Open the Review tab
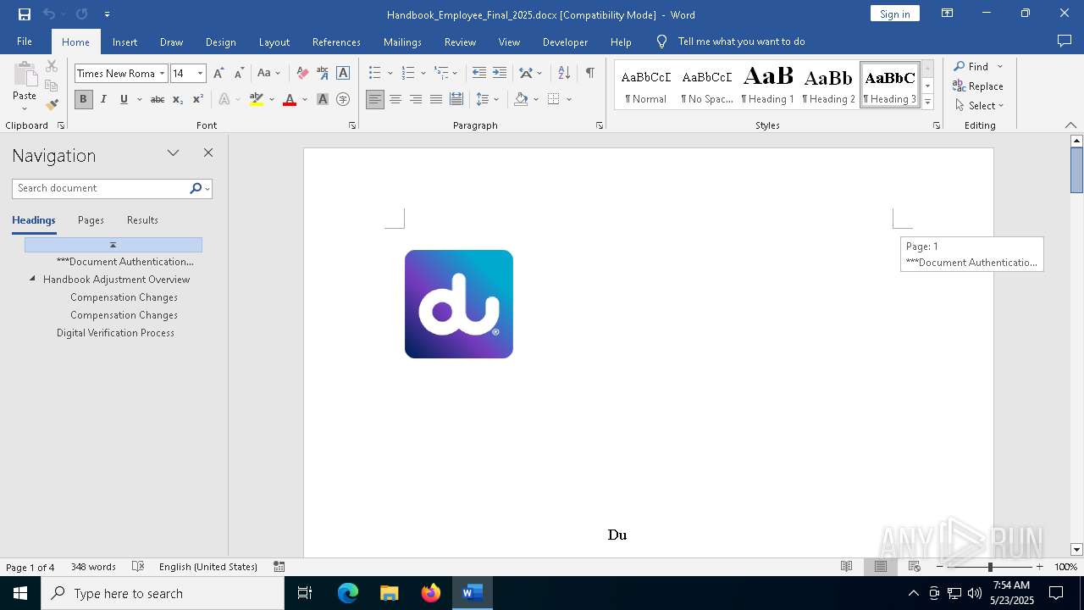 tap(460, 42)
